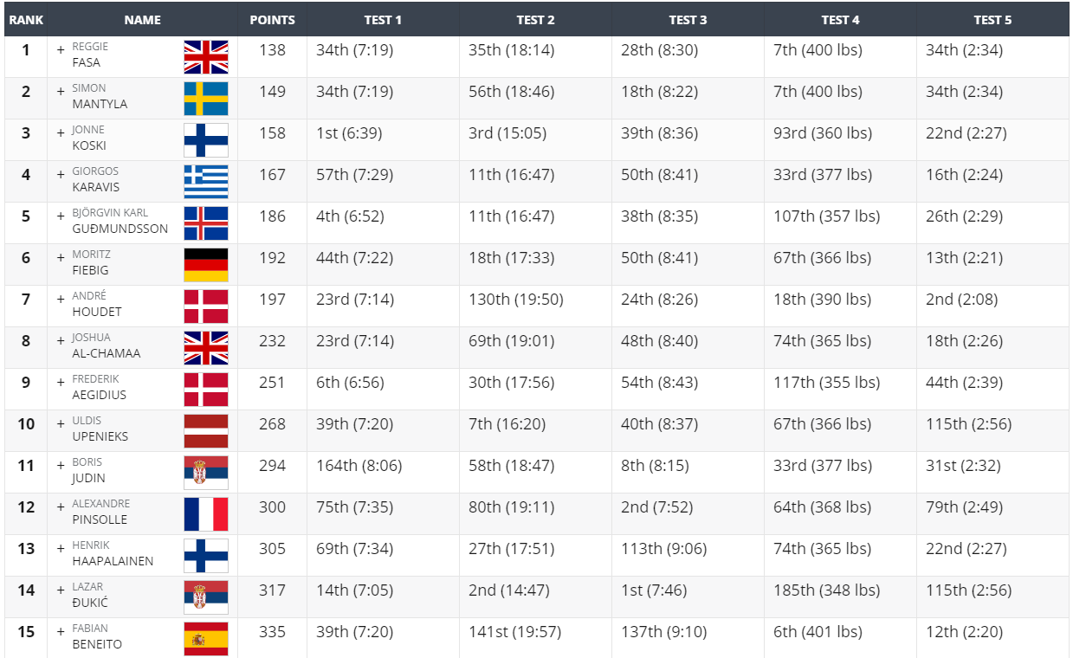Click the German flag beside Moritz Fiebig

(206, 265)
